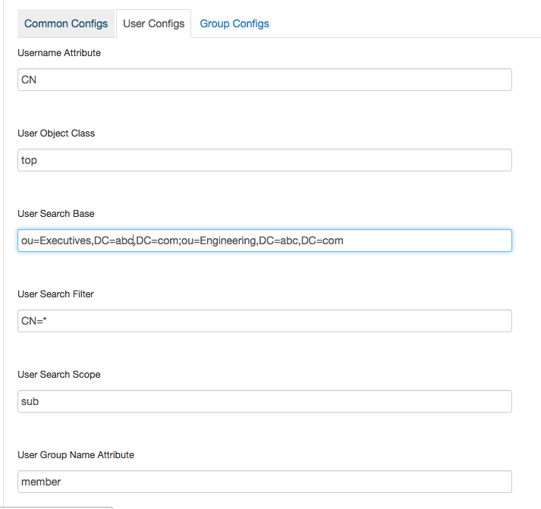The width and height of the screenshot is (541, 509).
Task: Click the "User Search Base" label
Action: click(x=56, y=214)
